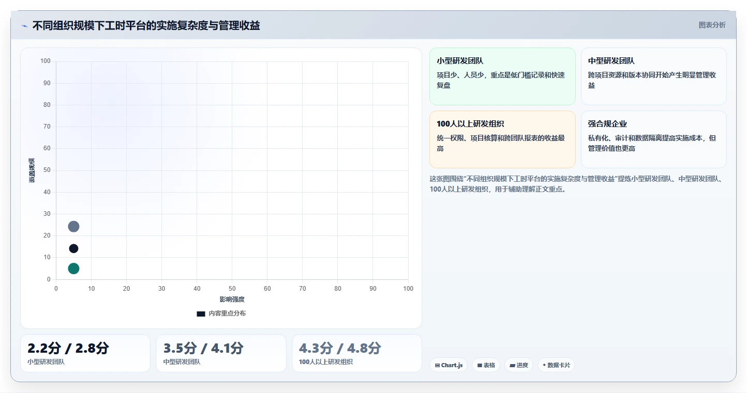Click the text 项目少、人员少，重点是低门槛记录和快速复盘
The width and height of the screenshot is (747, 393).
click(x=501, y=80)
